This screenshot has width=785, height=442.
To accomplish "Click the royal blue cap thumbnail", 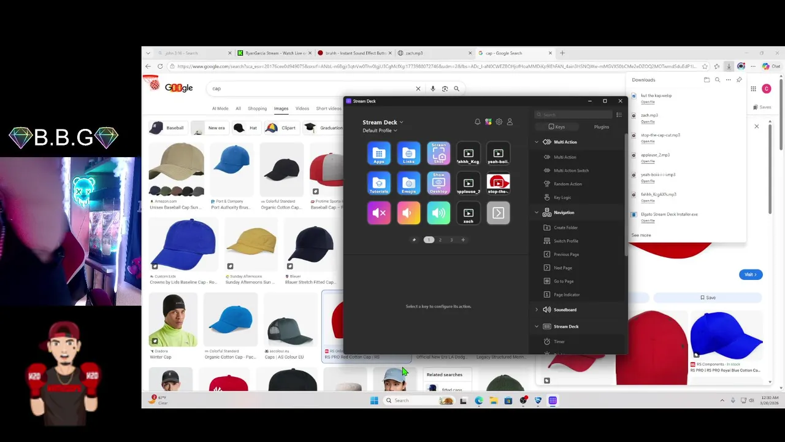I will pos(726,335).
